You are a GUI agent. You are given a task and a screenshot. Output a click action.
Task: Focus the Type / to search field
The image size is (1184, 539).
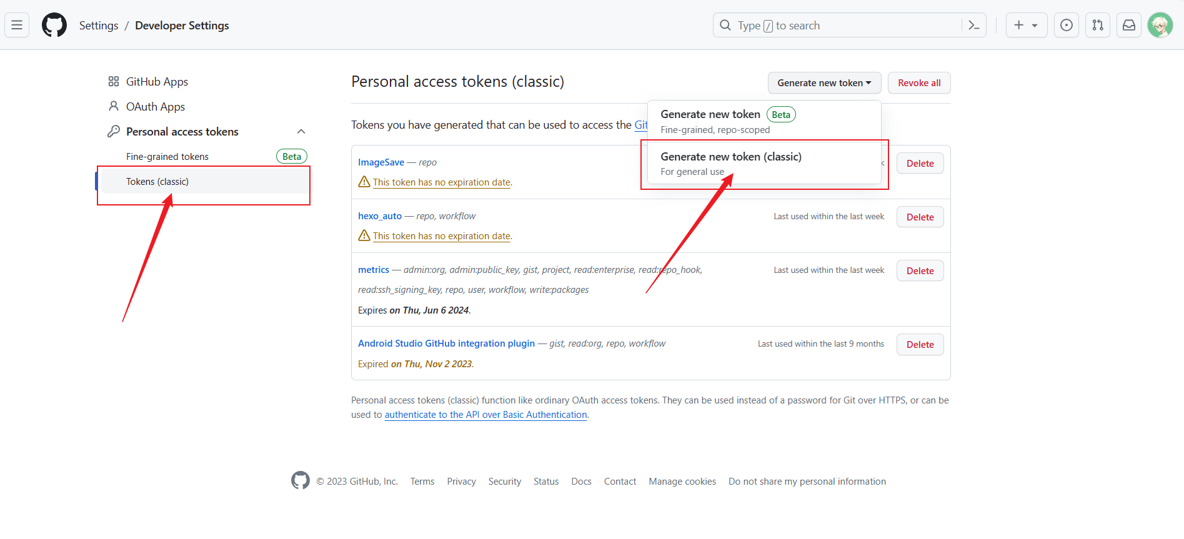[837, 25]
